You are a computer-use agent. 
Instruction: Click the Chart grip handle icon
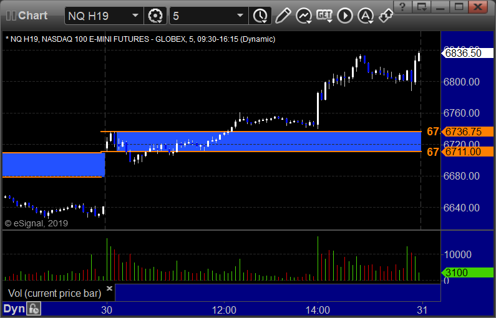tap(11, 16)
